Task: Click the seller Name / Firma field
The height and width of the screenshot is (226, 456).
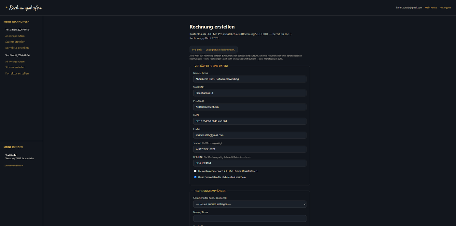Action: pyautogui.click(x=250, y=79)
